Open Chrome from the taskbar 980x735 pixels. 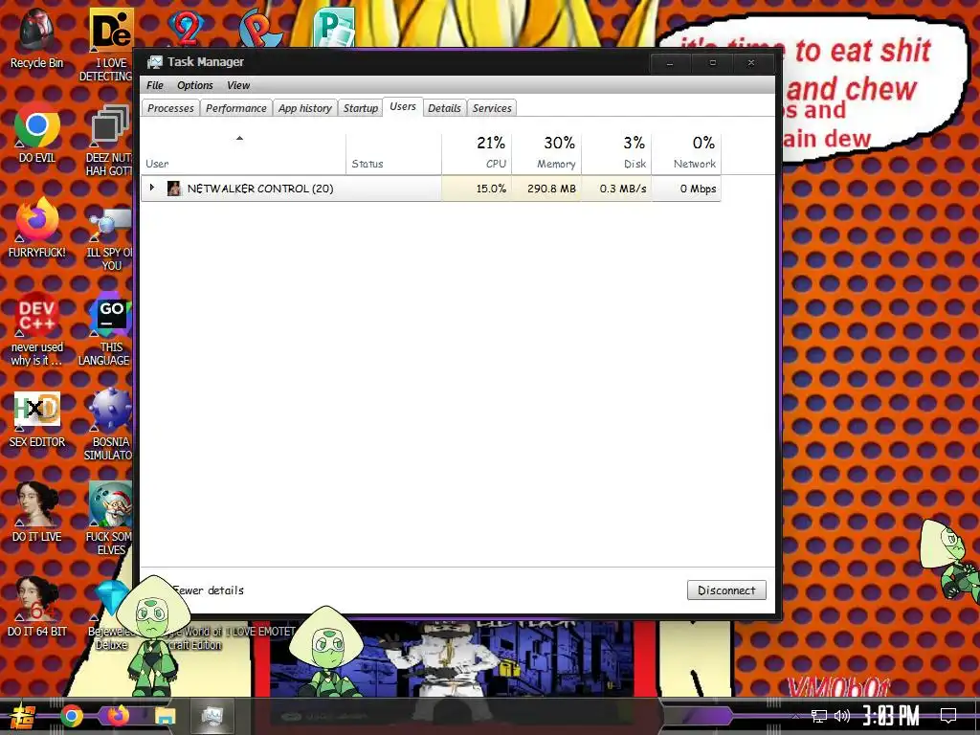[x=71, y=716]
